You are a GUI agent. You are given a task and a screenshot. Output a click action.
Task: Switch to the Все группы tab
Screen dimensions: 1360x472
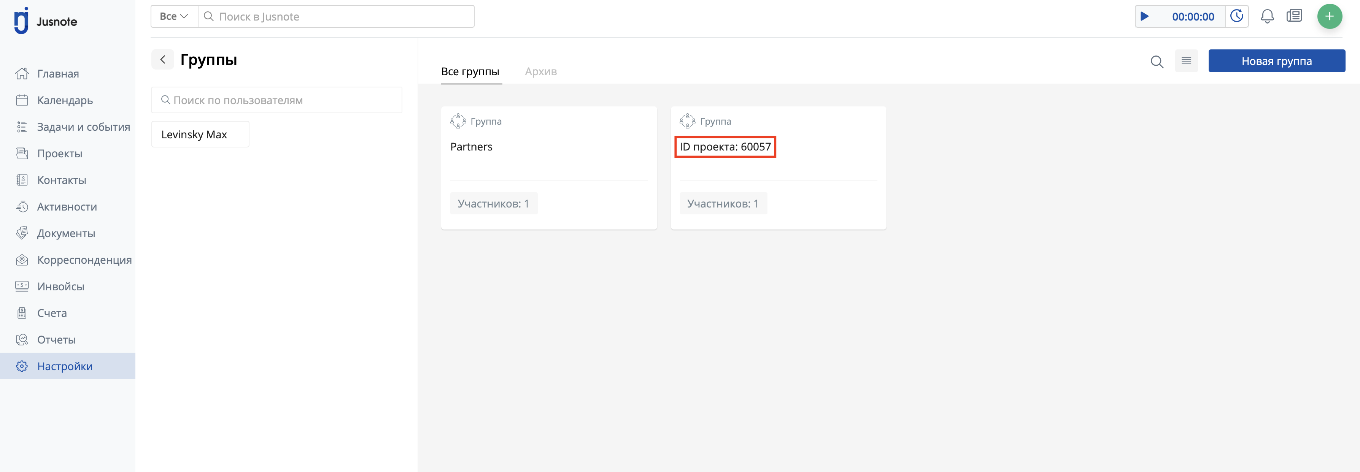click(470, 72)
